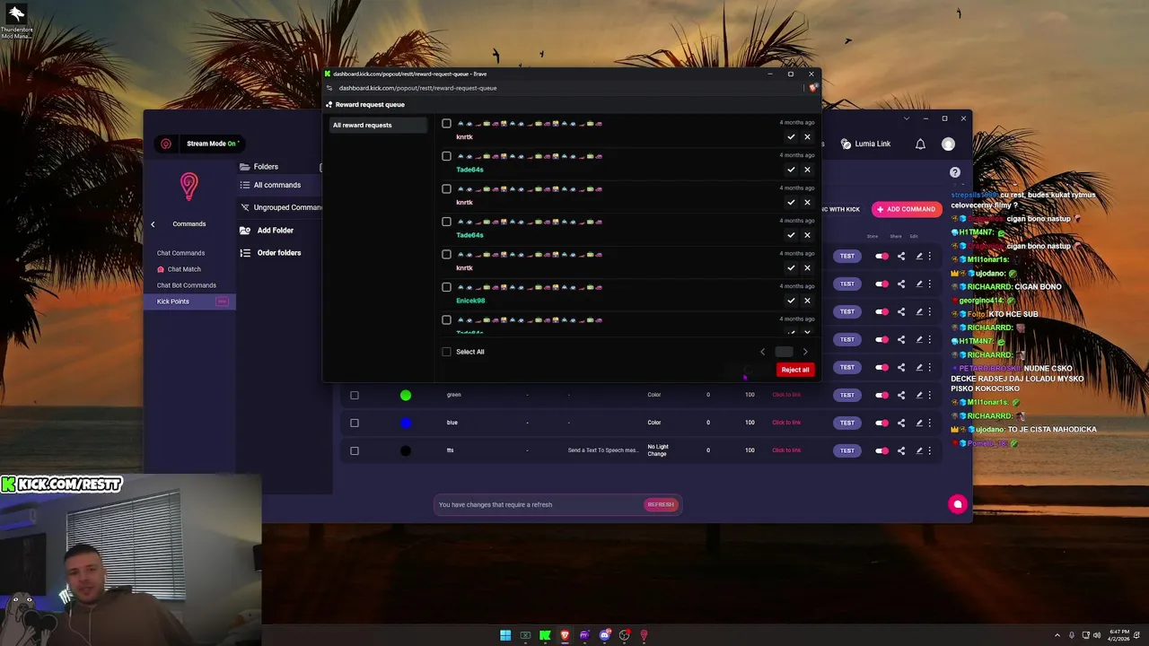Screen dimensions: 1149x646
Task: Select Kick Points in Lumia sidebar
Action: tap(189, 301)
